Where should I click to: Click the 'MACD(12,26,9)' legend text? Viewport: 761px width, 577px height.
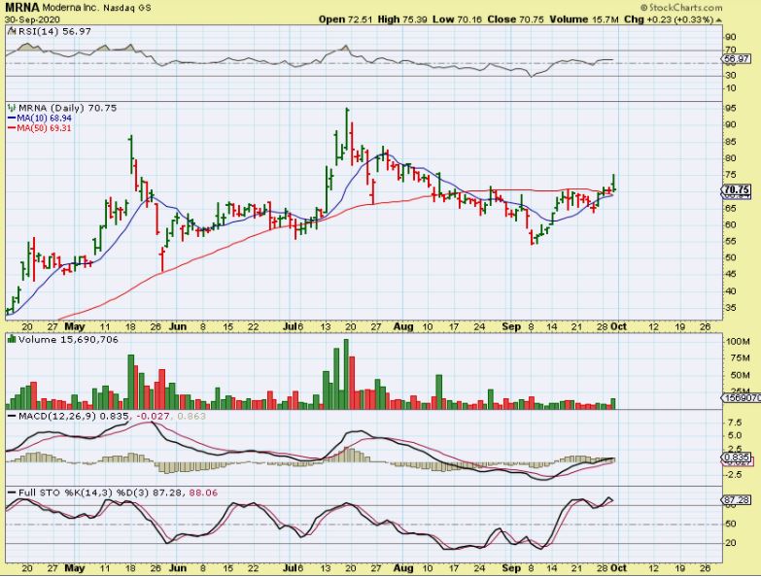(57, 417)
